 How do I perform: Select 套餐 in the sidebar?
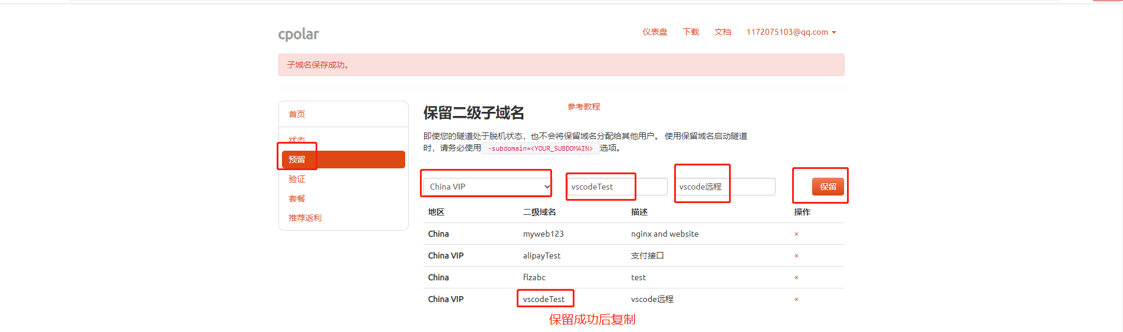(297, 198)
